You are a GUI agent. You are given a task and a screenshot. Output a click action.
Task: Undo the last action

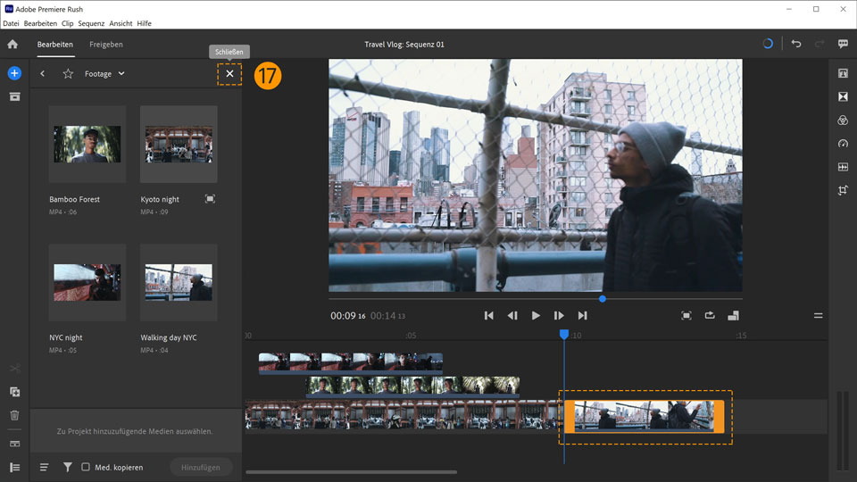pyautogui.click(x=796, y=44)
